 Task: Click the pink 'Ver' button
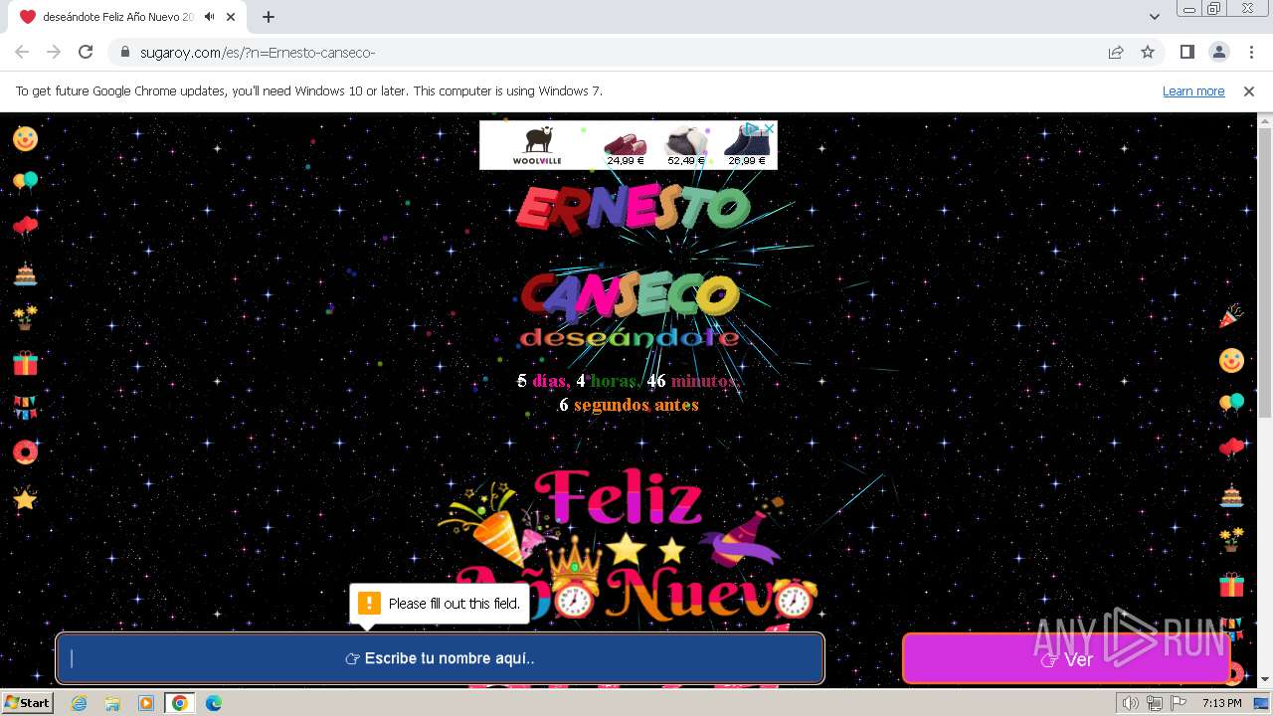coord(1066,658)
